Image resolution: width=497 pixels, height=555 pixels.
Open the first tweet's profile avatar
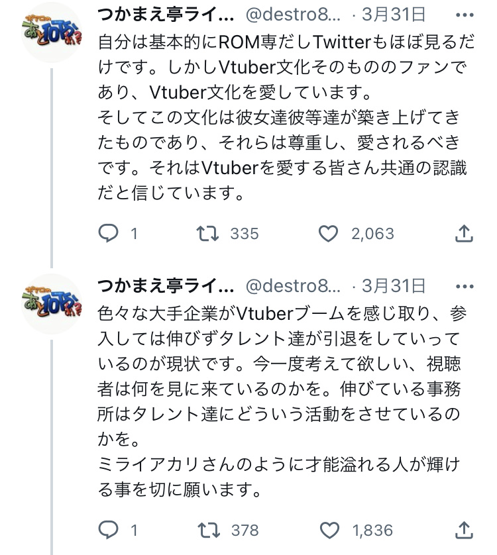coord(52,32)
